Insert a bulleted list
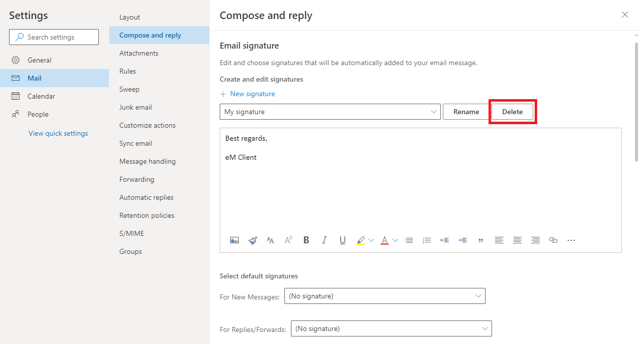Viewport: 640px width, 344px height. coord(409,240)
